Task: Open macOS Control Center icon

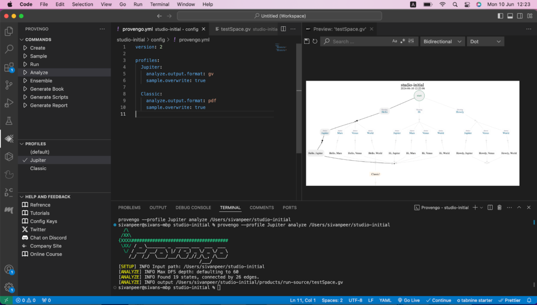Action: click(467, 4)
